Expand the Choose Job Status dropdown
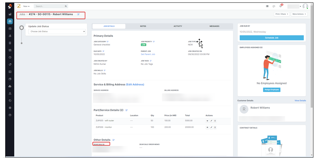 coord(57,31)
